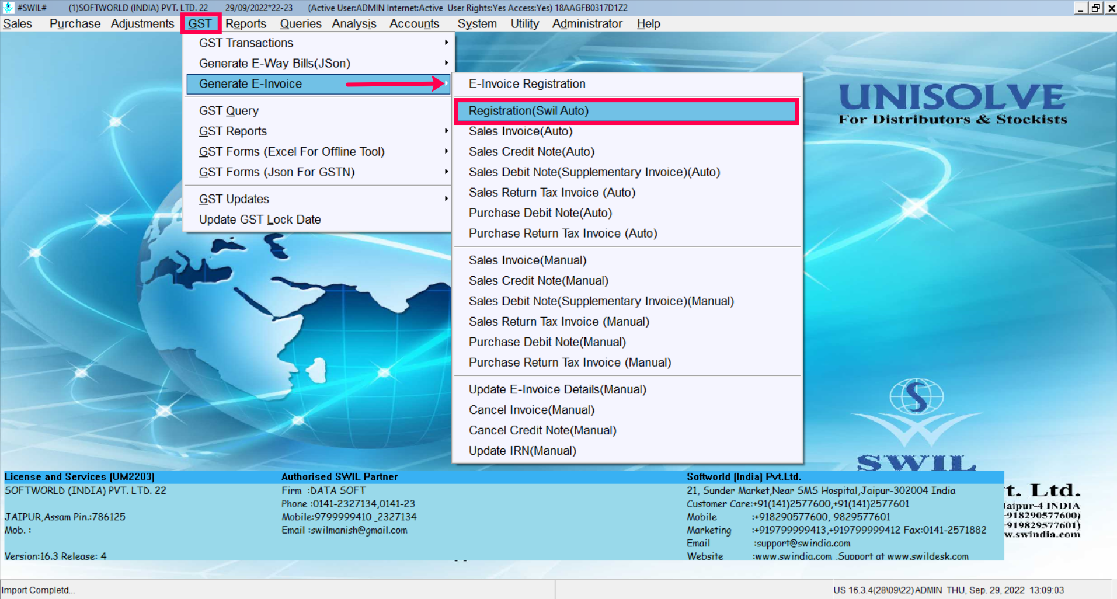Screen dimensions: 1117x599
Task: Select Registration(Swil Auto)
Action: pos(627,110)
